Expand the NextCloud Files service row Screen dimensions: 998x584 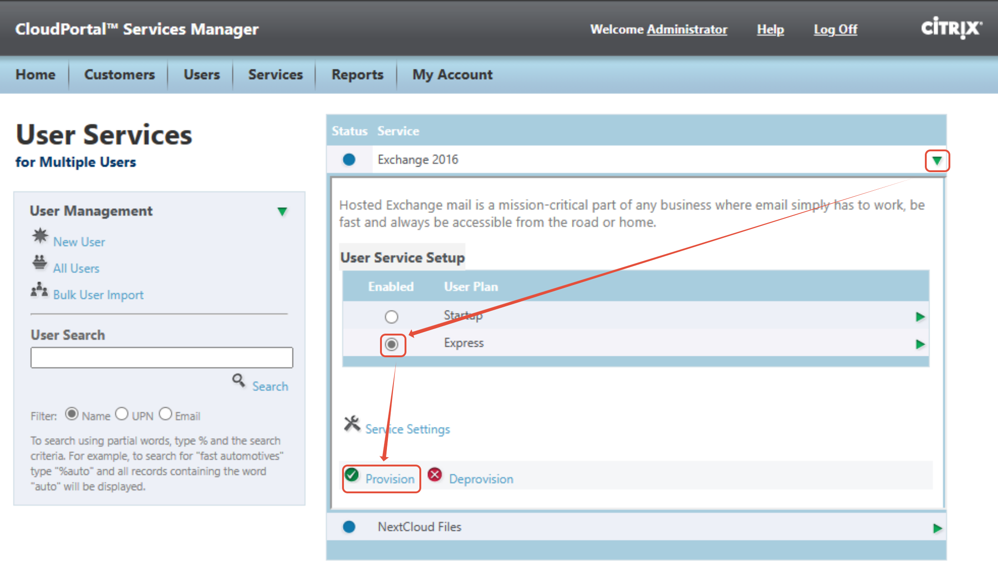[x=937, y=528]
